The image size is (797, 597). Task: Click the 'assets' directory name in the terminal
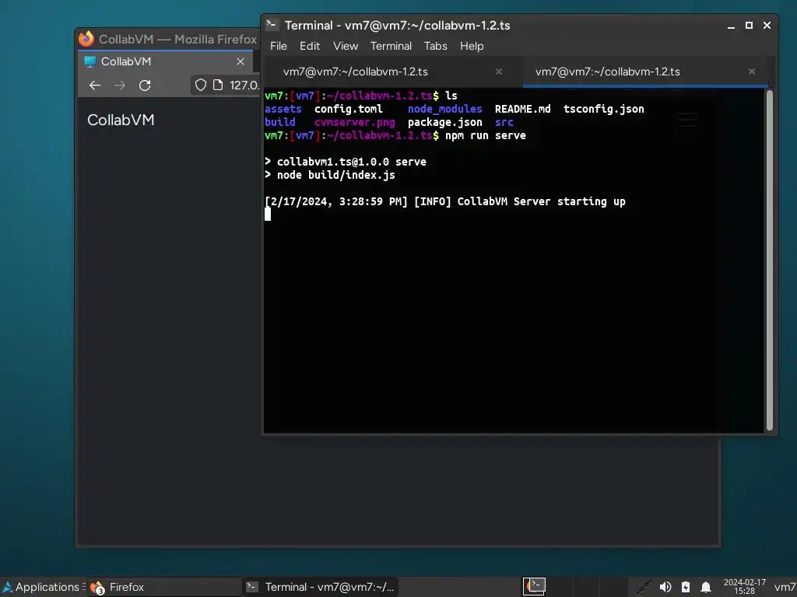click(x=283, y=109)
